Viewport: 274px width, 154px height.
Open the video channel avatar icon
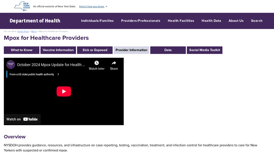pyautogui.click(x=11, y=65)
